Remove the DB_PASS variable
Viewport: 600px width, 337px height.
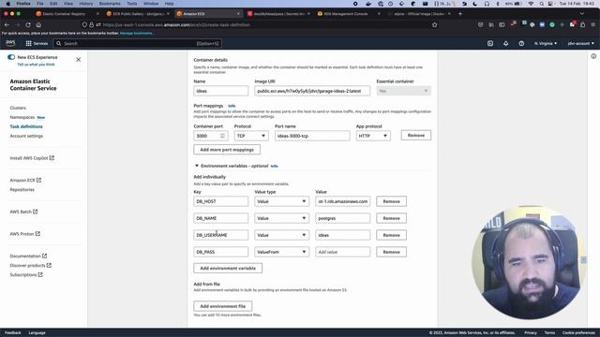coord(391,252)
